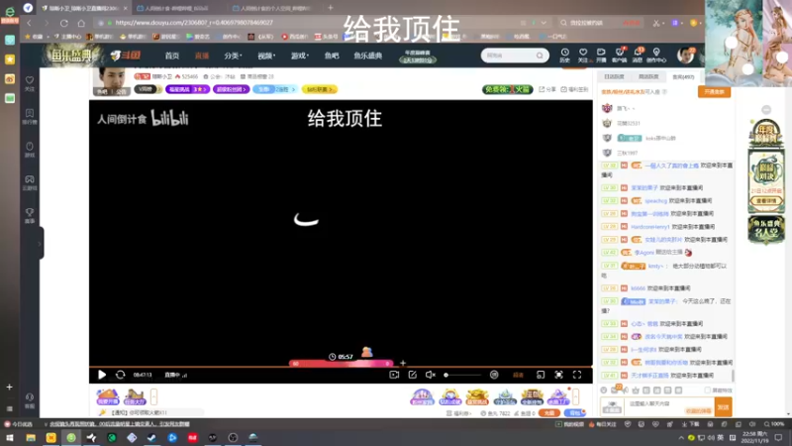Switch to the 日活跃度 ranking tab
Viewport: 792px width, 446px height.
(614, 77)
